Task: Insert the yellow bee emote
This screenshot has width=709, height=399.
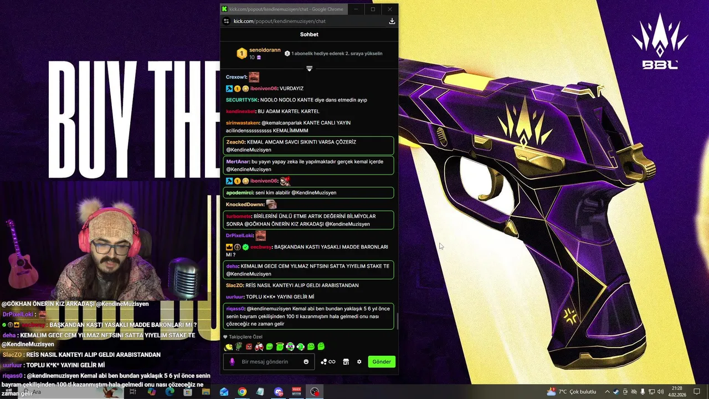Action: coord(228,347)
